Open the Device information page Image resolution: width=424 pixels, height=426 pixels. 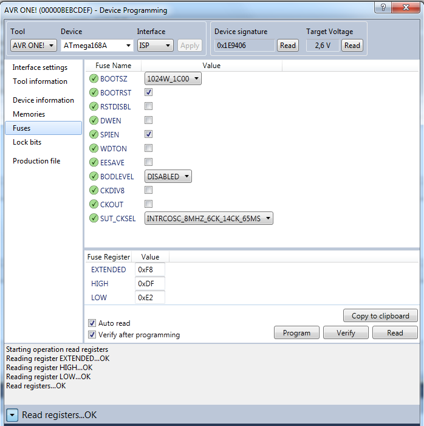(x=43, y=100)
